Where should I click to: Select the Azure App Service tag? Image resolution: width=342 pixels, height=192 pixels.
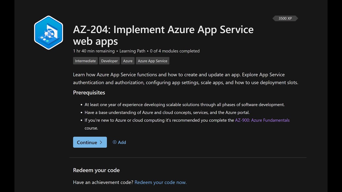tap(153, 61)
